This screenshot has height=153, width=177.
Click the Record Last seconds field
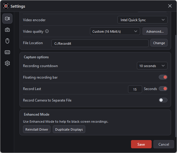point(135,89)
